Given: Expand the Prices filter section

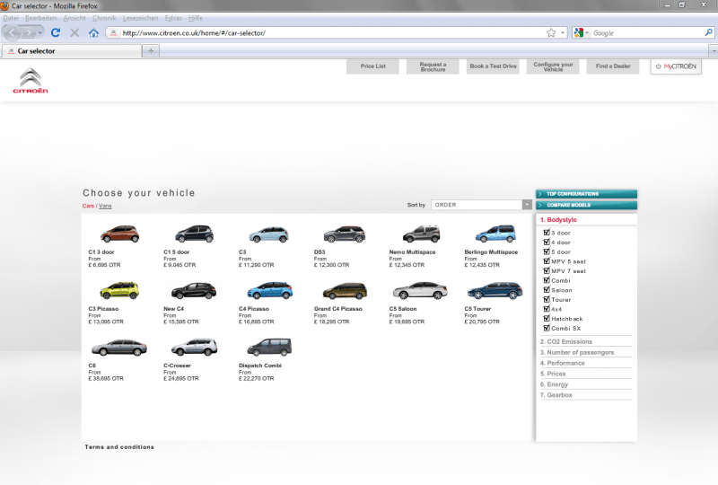Looking at the screenshot, I should point(553,374).
